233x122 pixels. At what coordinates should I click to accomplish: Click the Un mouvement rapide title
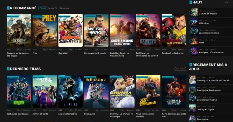[x=95, y=53]
